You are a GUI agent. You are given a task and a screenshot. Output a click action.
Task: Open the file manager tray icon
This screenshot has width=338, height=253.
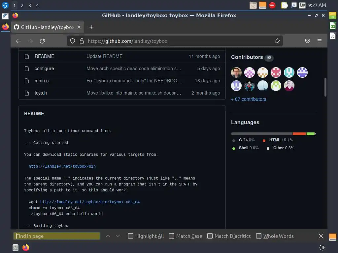click(x=253, y=5)
